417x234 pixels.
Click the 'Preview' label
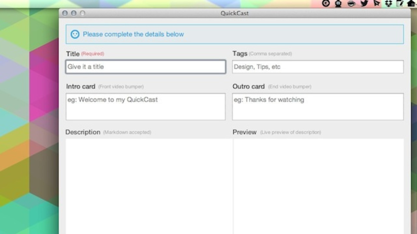click(x=245, y=132)
